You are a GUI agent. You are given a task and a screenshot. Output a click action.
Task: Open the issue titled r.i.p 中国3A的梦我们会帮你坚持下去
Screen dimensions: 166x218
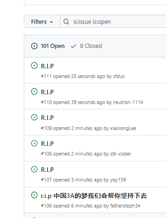click(x=94, y=196)
